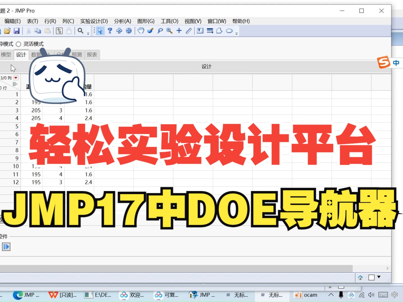This screenshot has height=302, width=403.
Task: Copy using the toolbar copy icon
Action: point(38,31)
